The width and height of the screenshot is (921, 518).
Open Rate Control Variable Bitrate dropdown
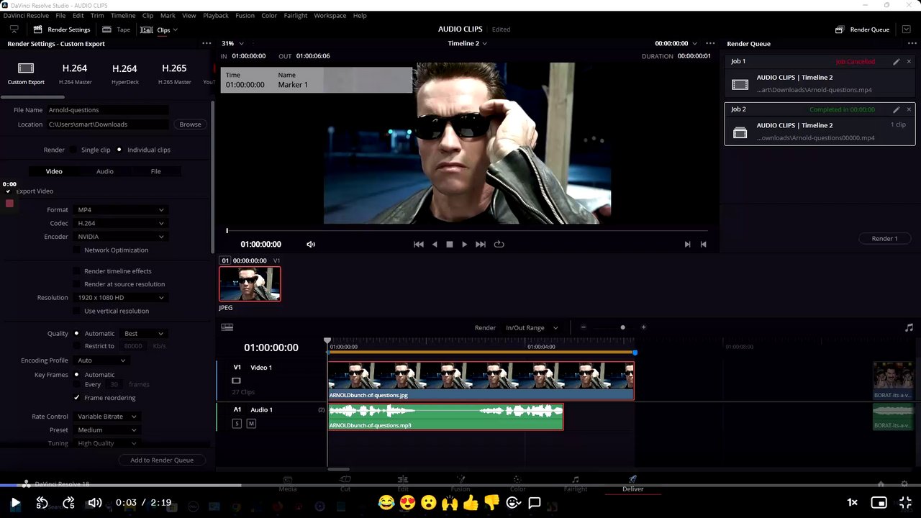pyautogui.click(x=106, y=417)
